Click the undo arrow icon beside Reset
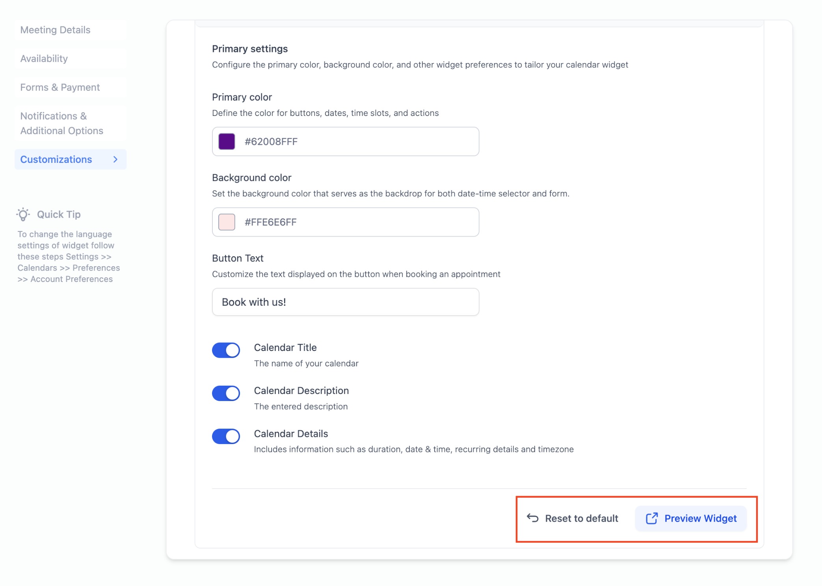The image size is (822, 586). click(532, 518)
